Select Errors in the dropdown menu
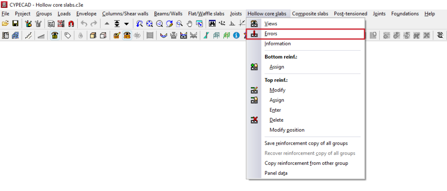Screen dimensions: 447x191 (x=306, y=34)
